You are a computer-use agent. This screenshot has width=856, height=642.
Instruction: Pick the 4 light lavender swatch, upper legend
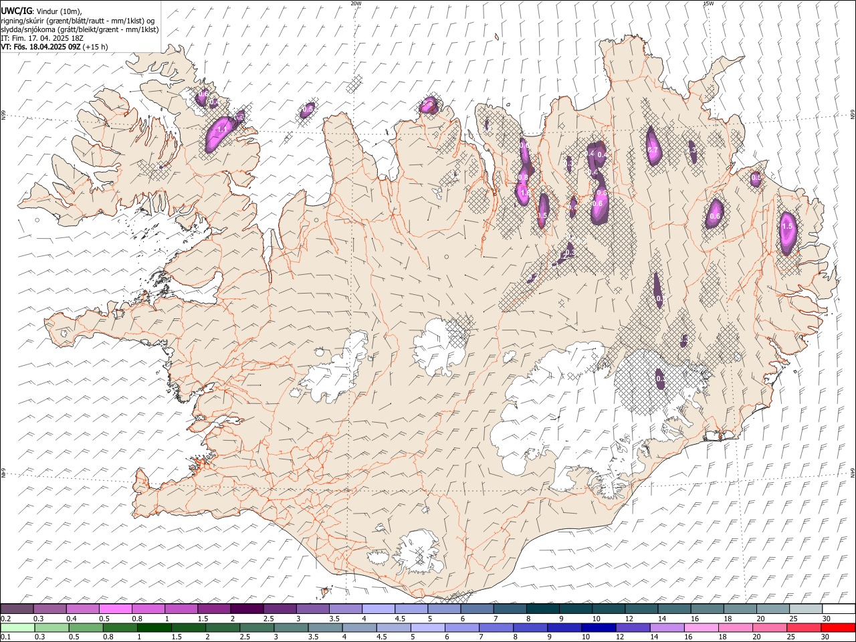click(379, 609)
